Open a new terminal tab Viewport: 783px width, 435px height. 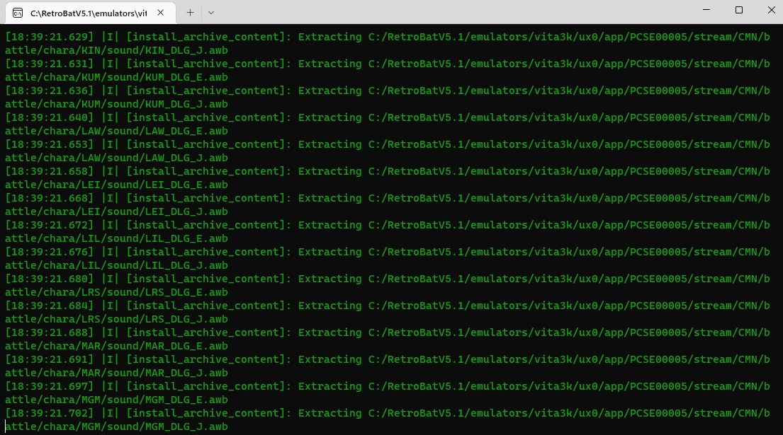coord(190,13)
